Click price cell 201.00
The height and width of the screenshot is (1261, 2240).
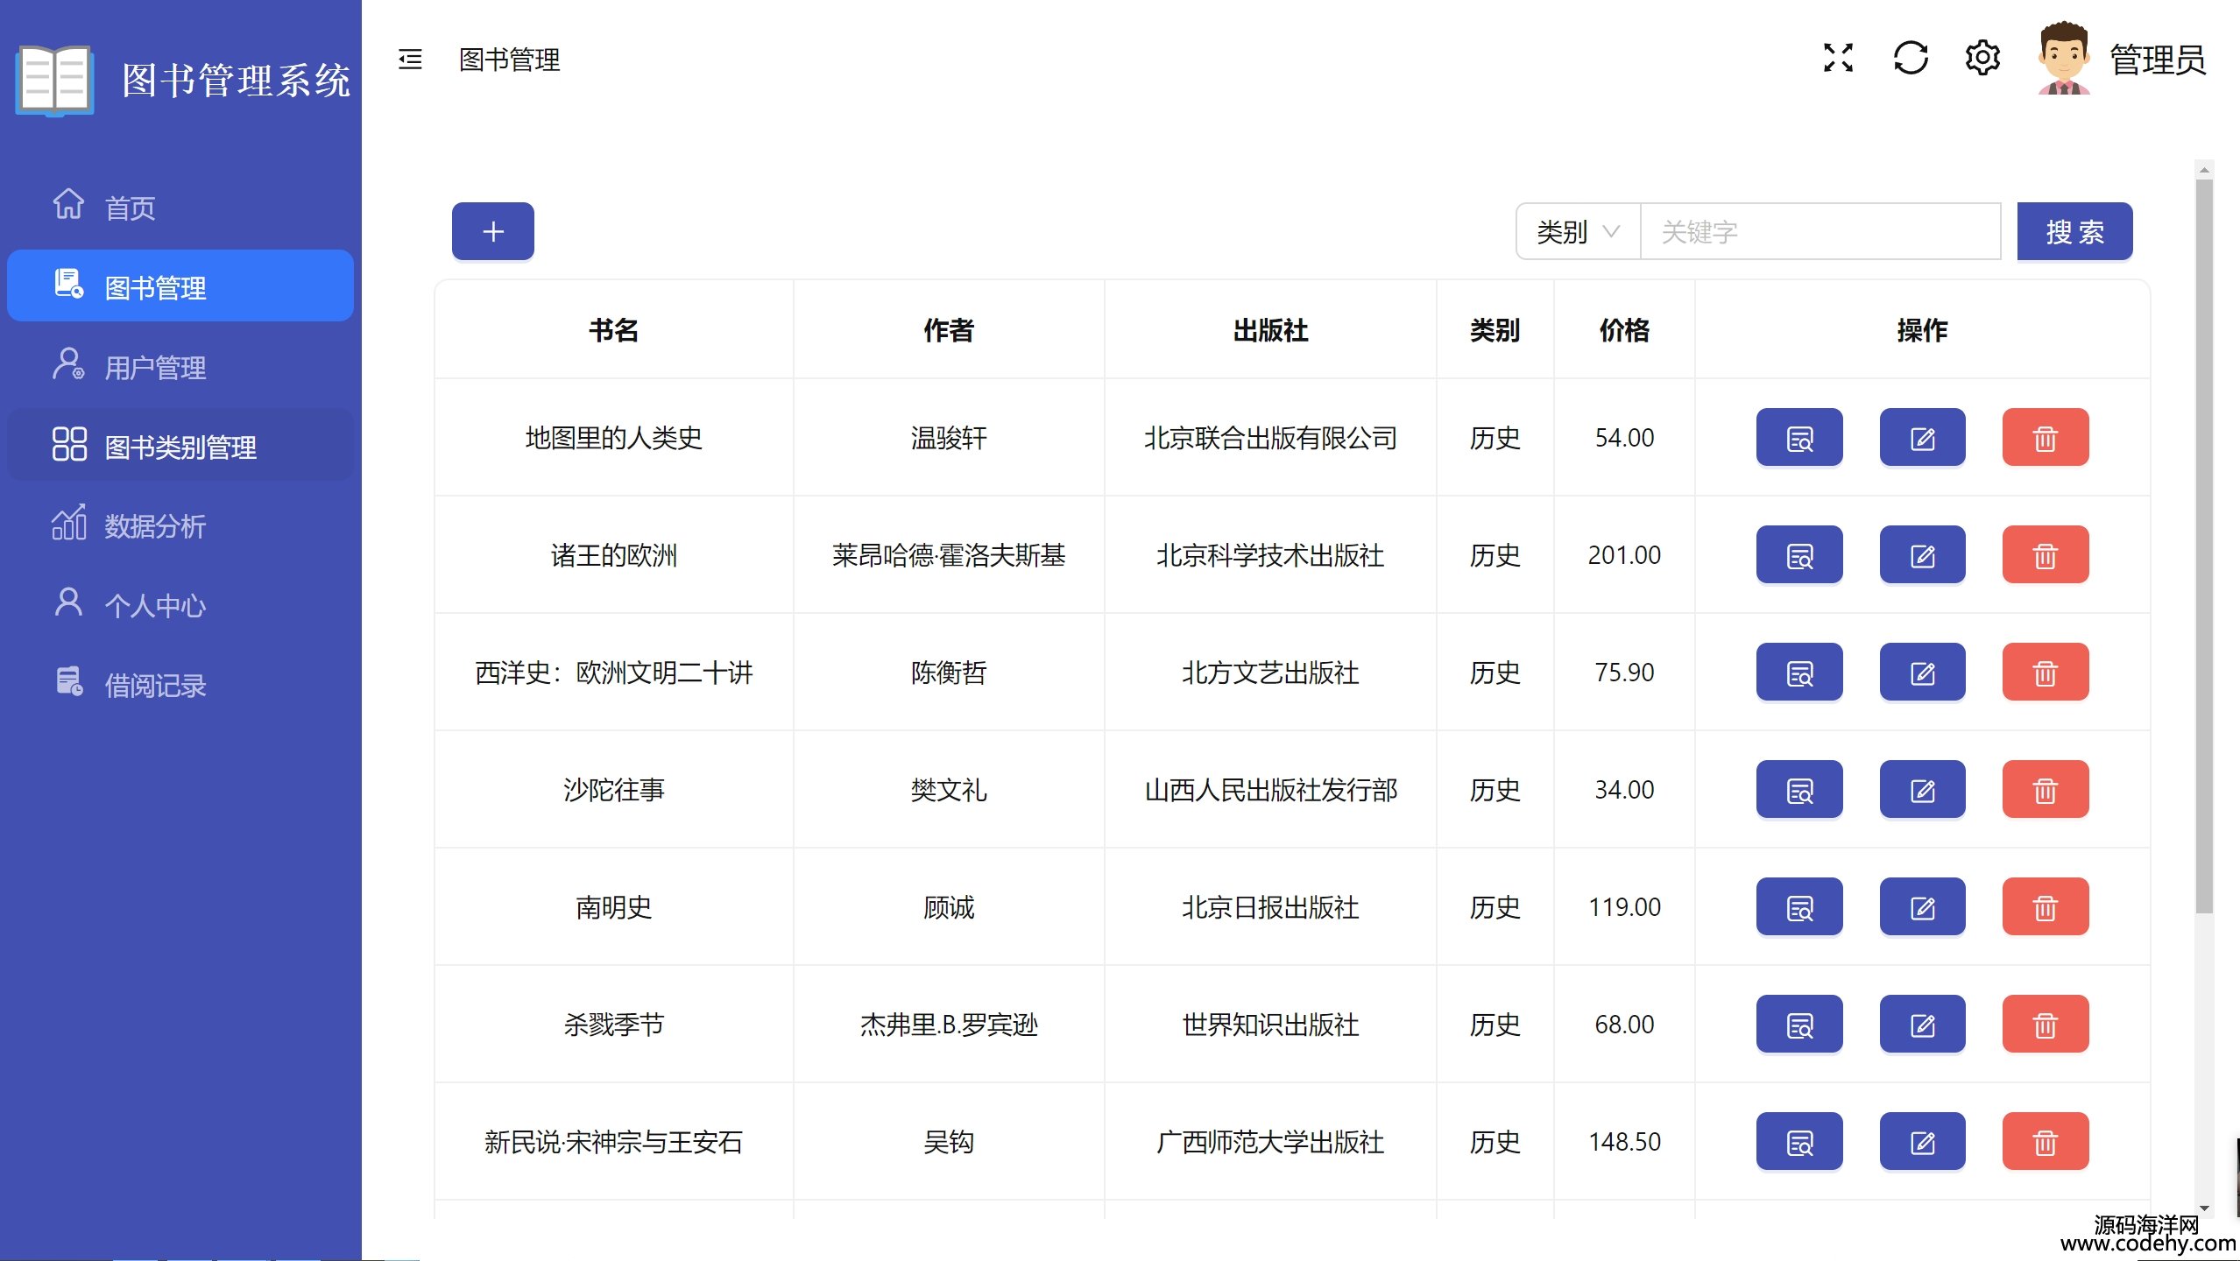1624,554
